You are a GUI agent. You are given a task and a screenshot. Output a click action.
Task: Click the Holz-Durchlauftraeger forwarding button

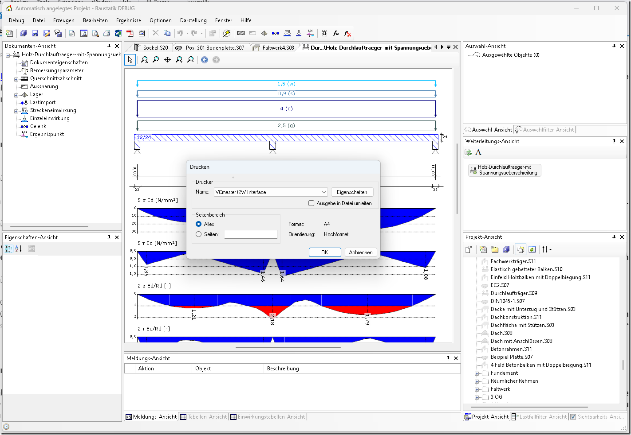click(x=505, y=170)
